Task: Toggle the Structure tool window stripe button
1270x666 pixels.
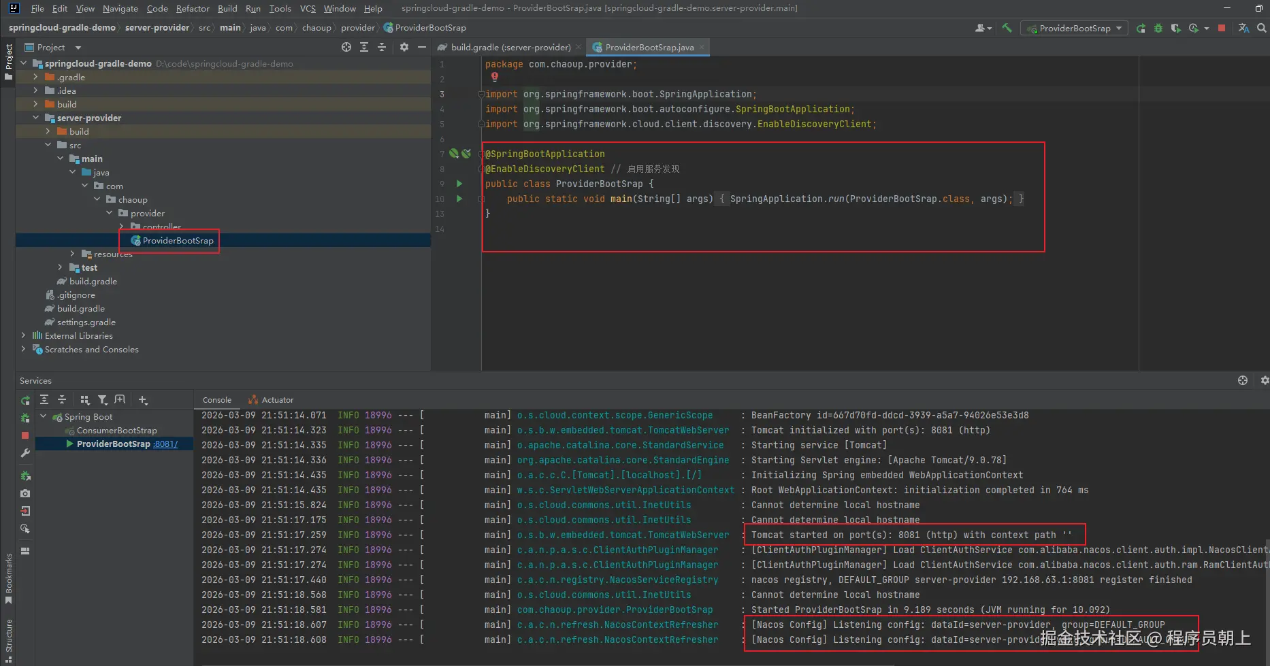Action: pyautogui.click(x=9, y=639)
